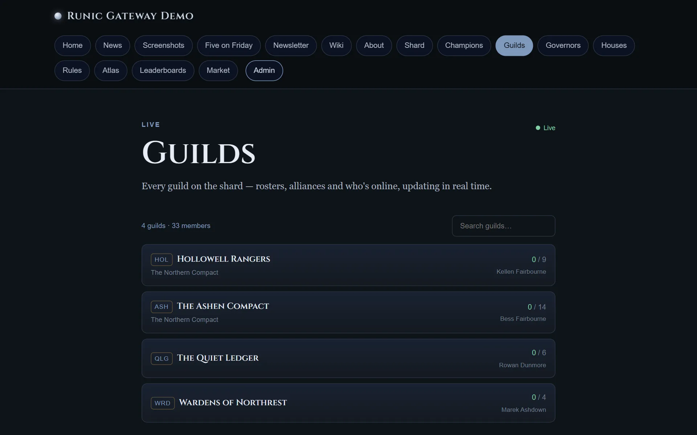Click the ASH guild tag badge
Screen dimensions: 697x435
[x=162, y=307]
